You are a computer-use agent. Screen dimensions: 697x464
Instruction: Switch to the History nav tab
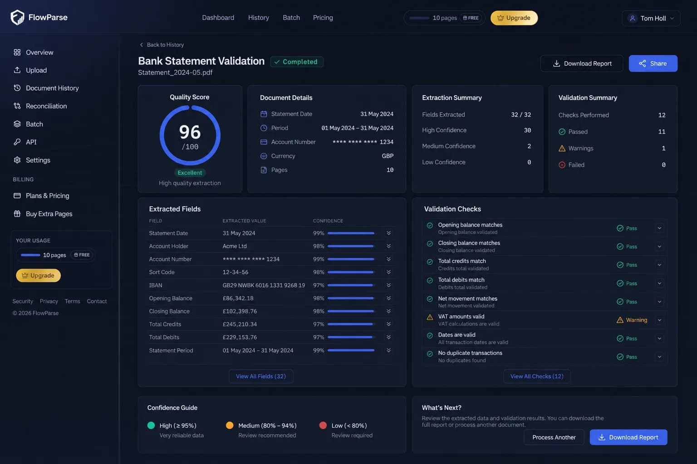[x=259, y=18]
